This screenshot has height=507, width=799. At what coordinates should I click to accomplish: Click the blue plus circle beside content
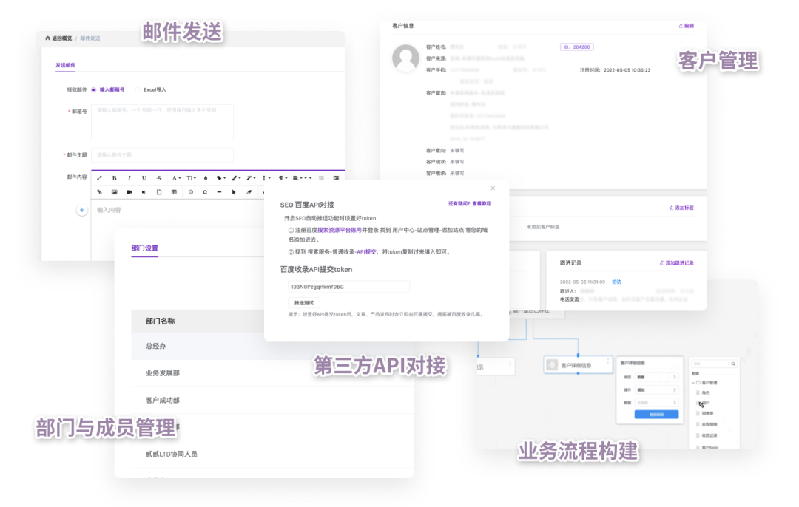click(82, 210)
